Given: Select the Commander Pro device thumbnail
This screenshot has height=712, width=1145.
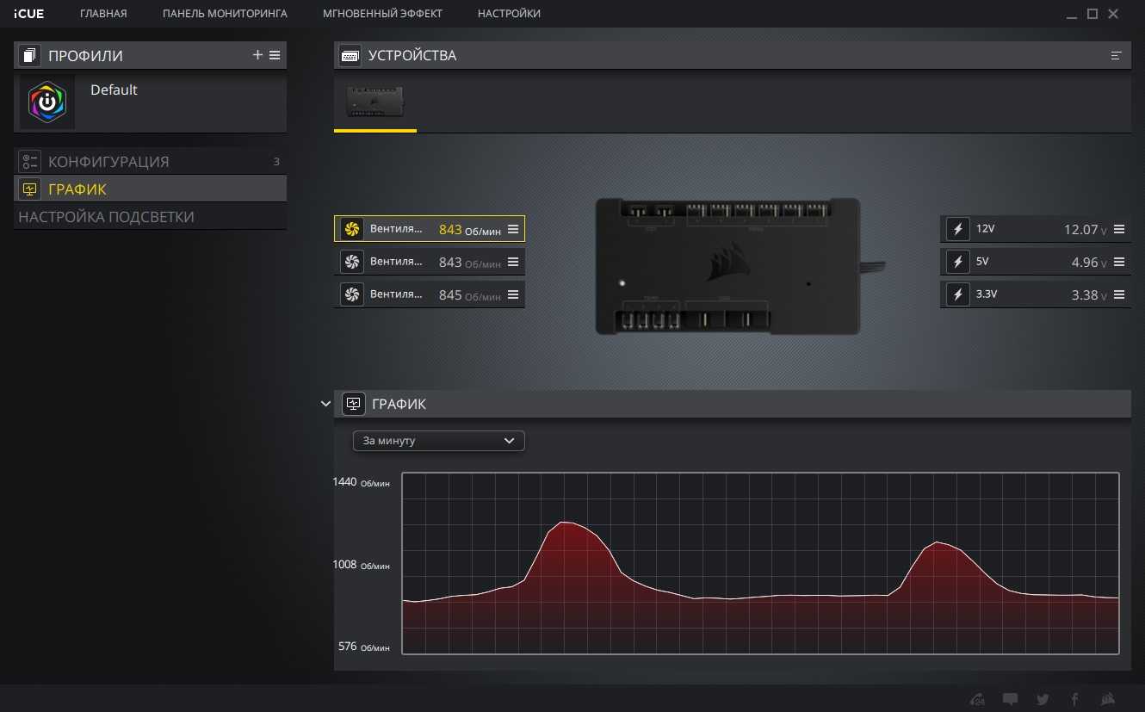Looking at the screenshot, I should 375,102.
